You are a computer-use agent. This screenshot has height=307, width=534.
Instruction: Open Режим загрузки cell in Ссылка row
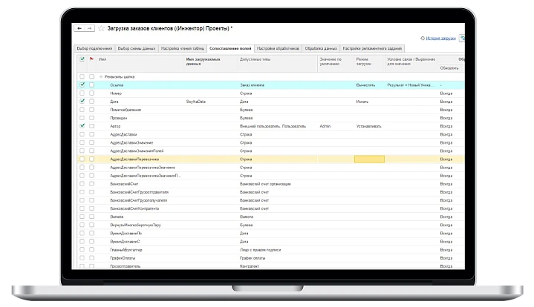coord(369,85)
